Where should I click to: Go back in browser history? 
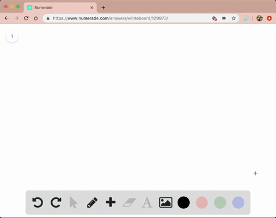(x=7, y=18)
